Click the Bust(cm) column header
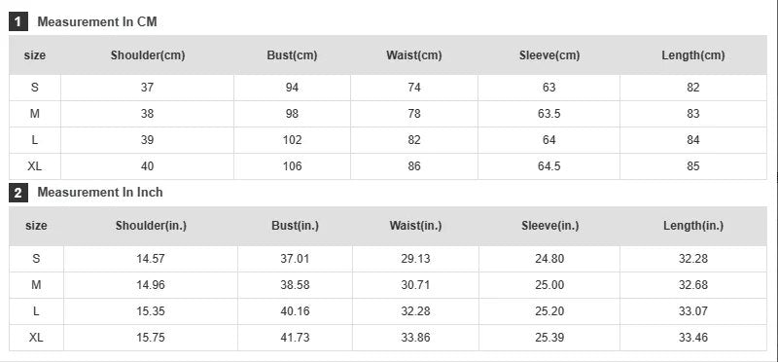Image resolution: width=778 pixels, height=362 pixels. point(292,55)
